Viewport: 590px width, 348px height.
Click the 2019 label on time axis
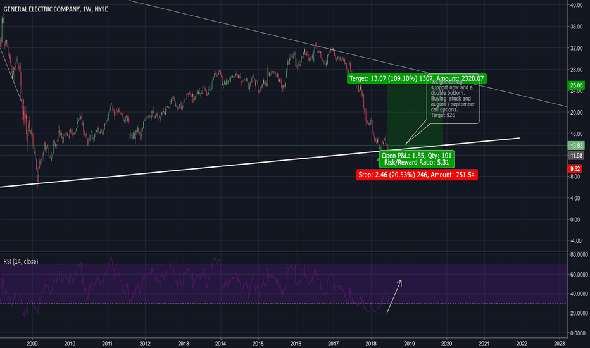tap(410, 344)
